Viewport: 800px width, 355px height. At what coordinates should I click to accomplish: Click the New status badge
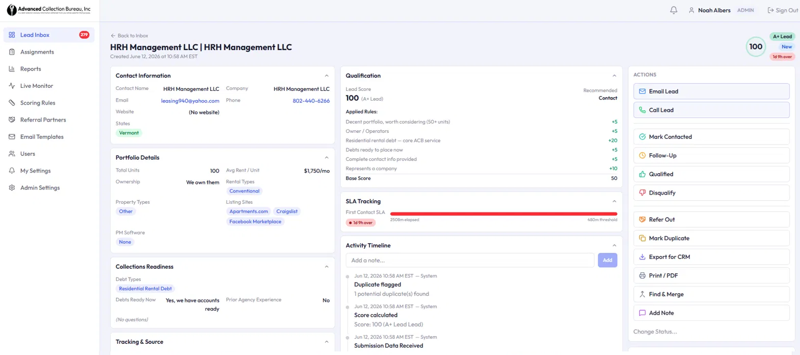787,46
